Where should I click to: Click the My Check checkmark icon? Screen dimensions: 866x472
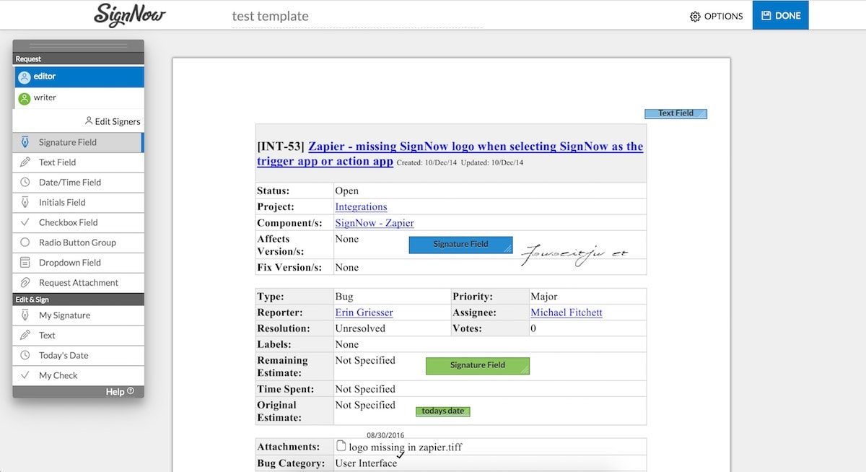pos(25,375)
